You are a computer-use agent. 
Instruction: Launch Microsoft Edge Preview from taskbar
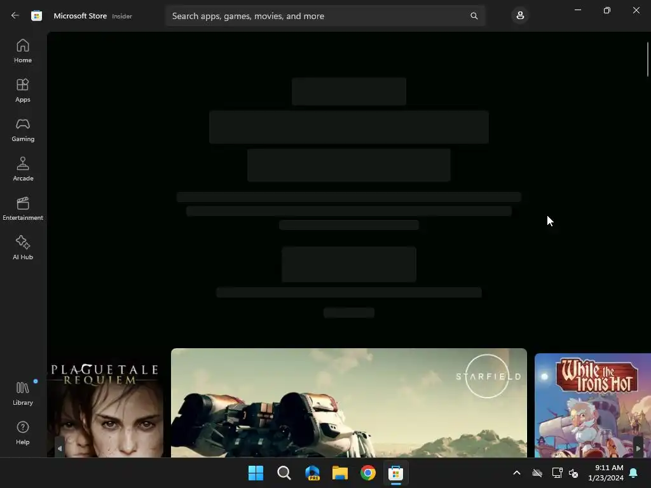(312, 473)
